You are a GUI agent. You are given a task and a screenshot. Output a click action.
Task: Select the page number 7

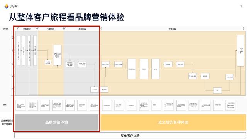[241, 7]
